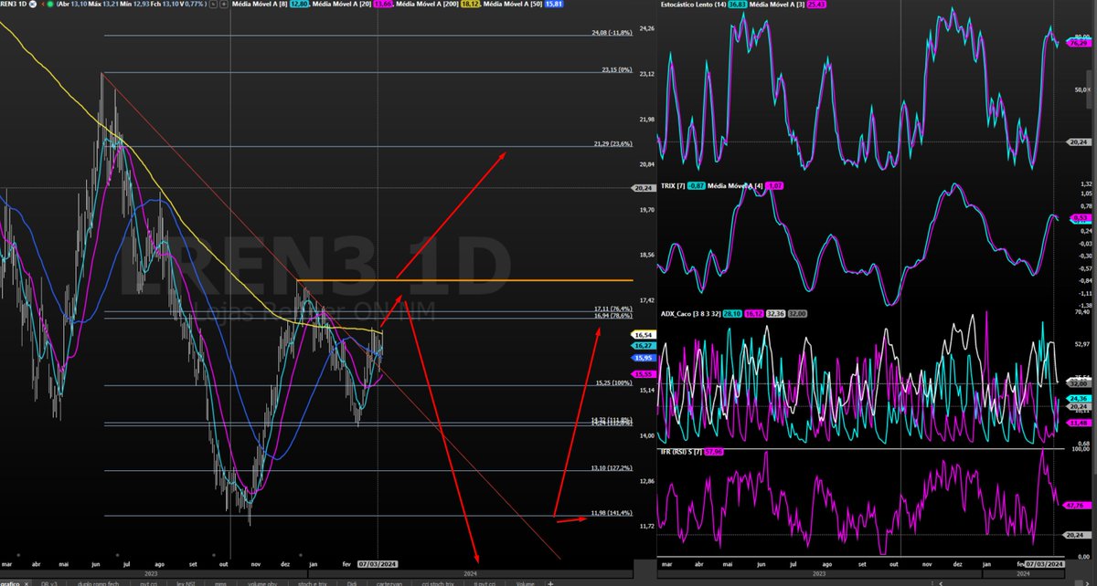
Task: Click the 15,25 (100%) Fibonacci level label
Action: tap(614, 382)
